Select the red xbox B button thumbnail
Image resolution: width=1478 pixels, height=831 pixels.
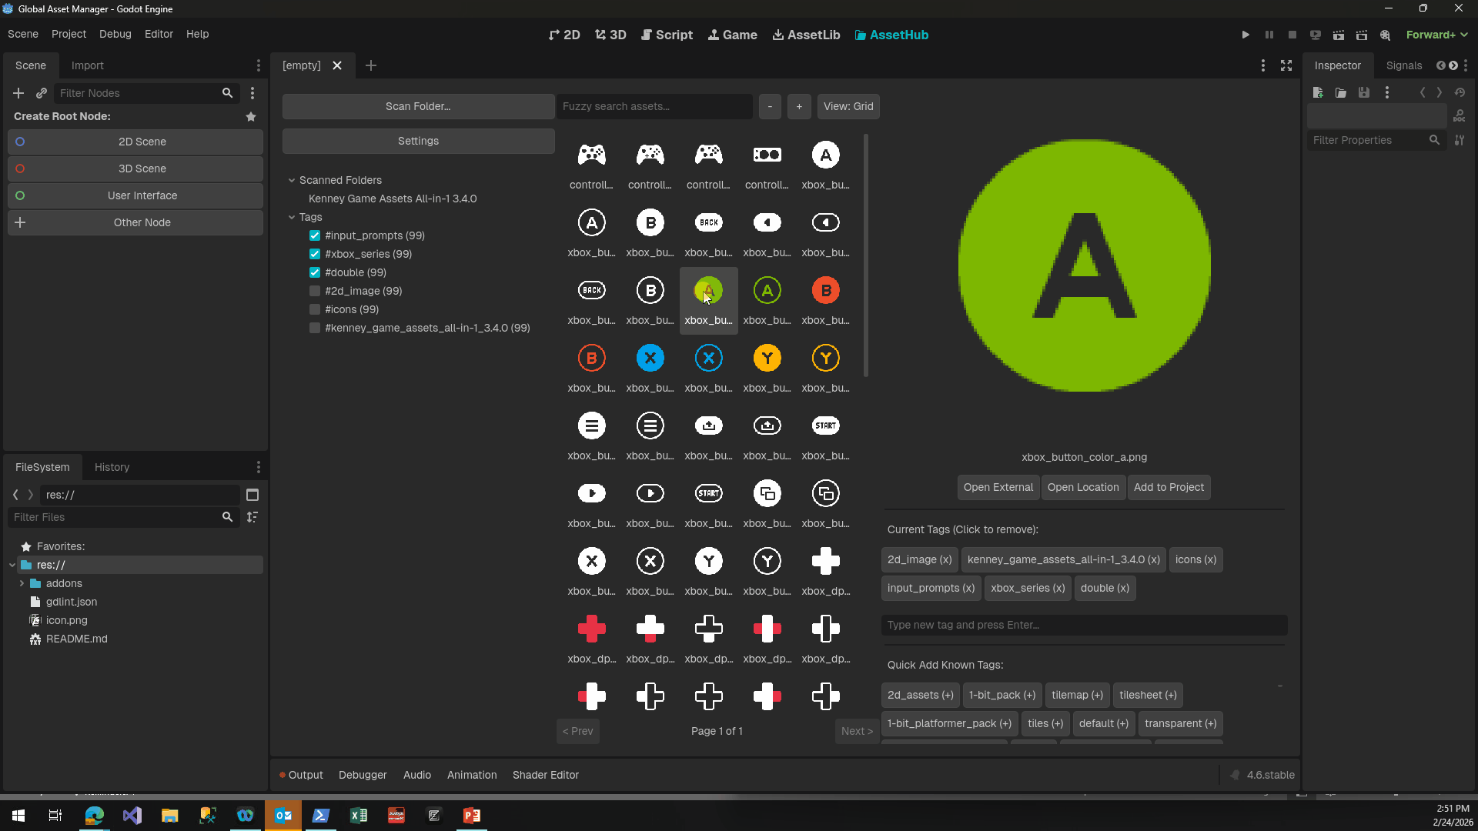point(825,291)
